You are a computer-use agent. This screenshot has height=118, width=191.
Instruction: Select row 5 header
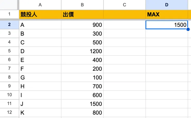pos(9,51)
